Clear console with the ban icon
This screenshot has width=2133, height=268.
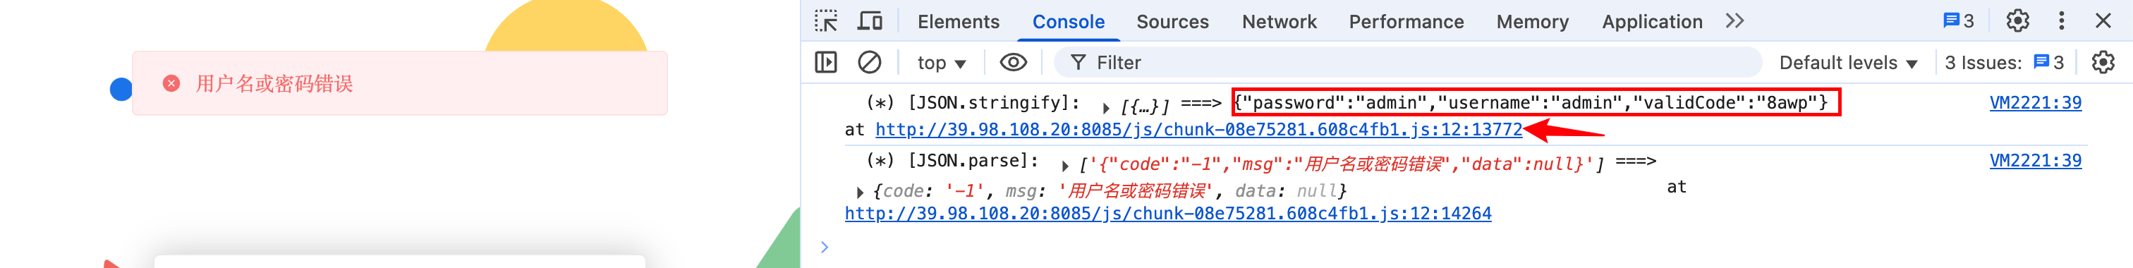point(868,62)
